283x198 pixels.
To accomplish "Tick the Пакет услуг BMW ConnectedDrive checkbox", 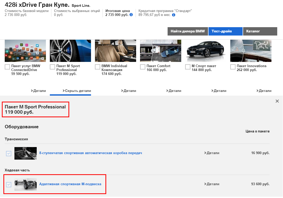I will coord(7,67).
